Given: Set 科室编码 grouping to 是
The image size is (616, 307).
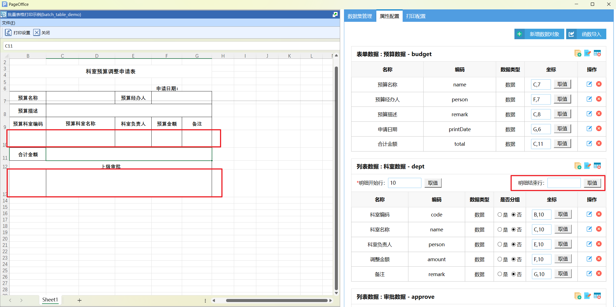Looking at the screenshot, I should point(500,215).
